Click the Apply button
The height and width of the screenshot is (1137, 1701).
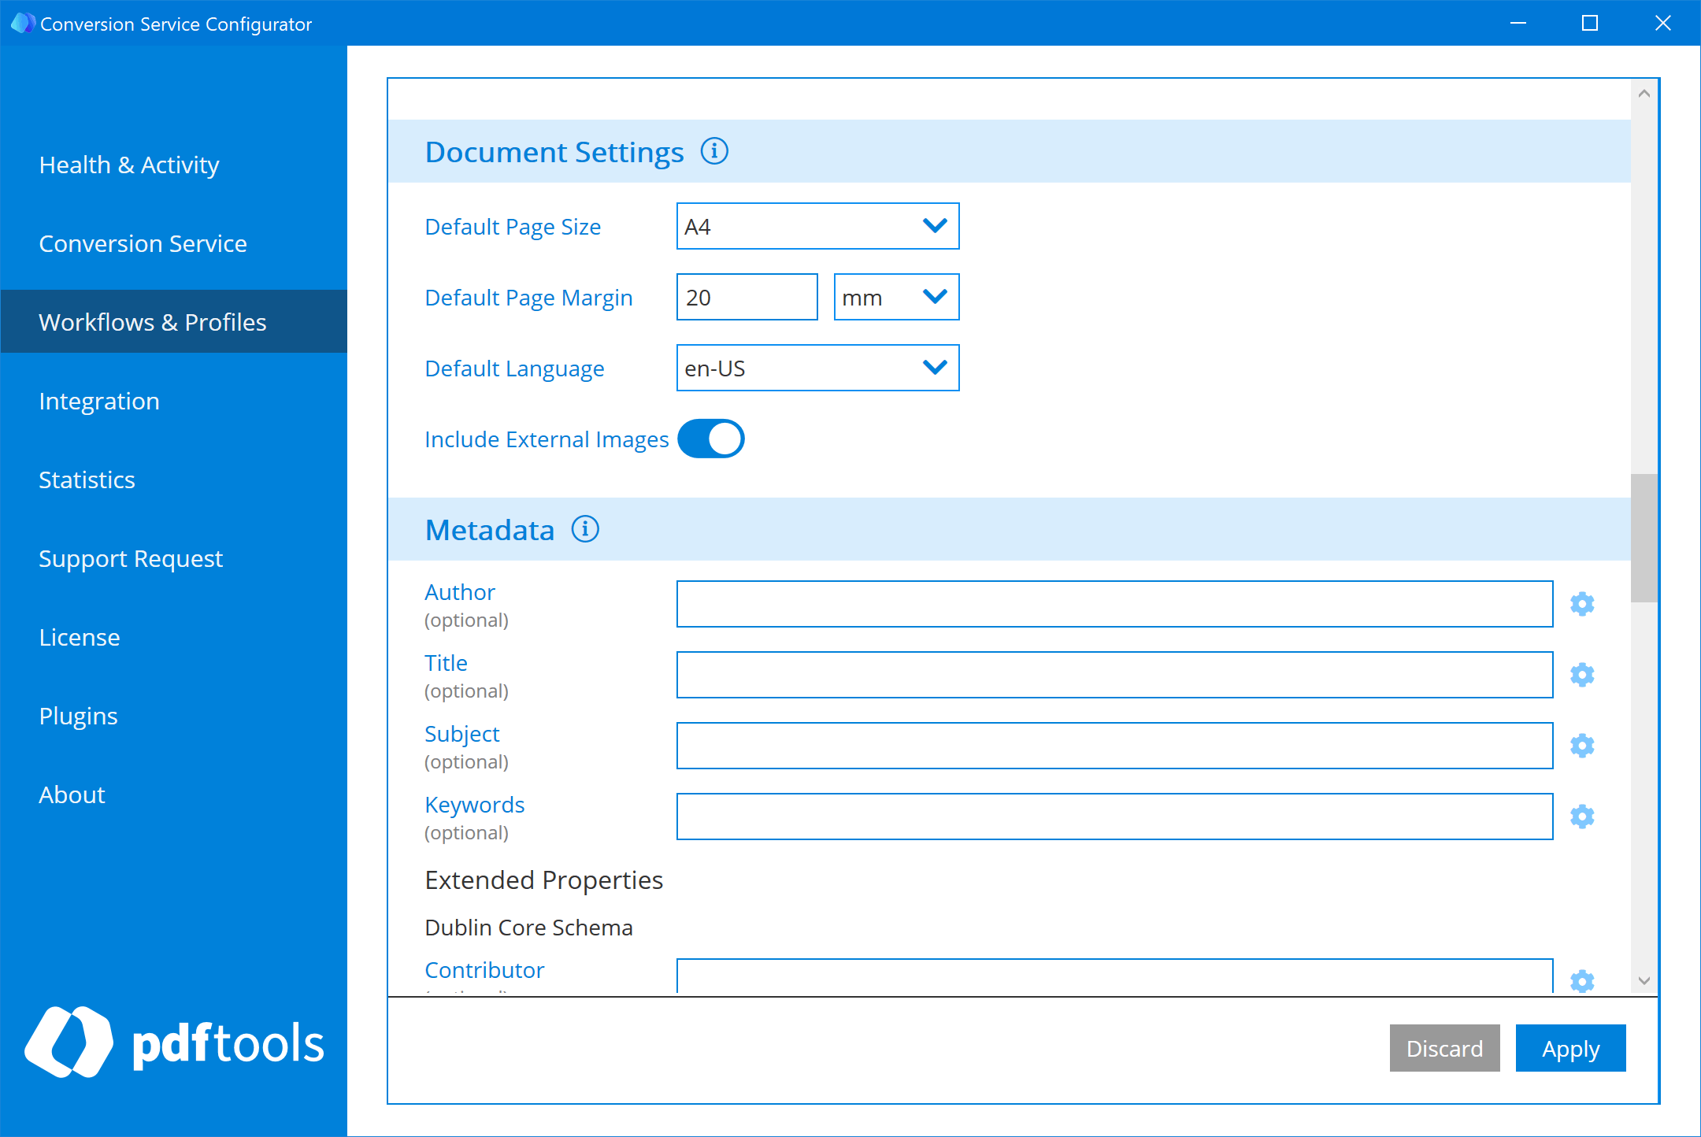point(1570,1048)
